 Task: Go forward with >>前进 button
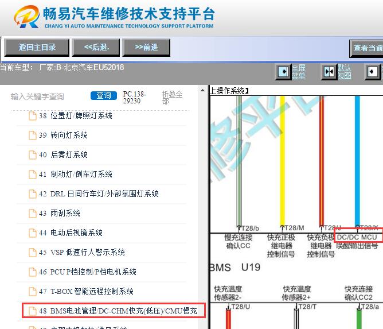(146, 48)
